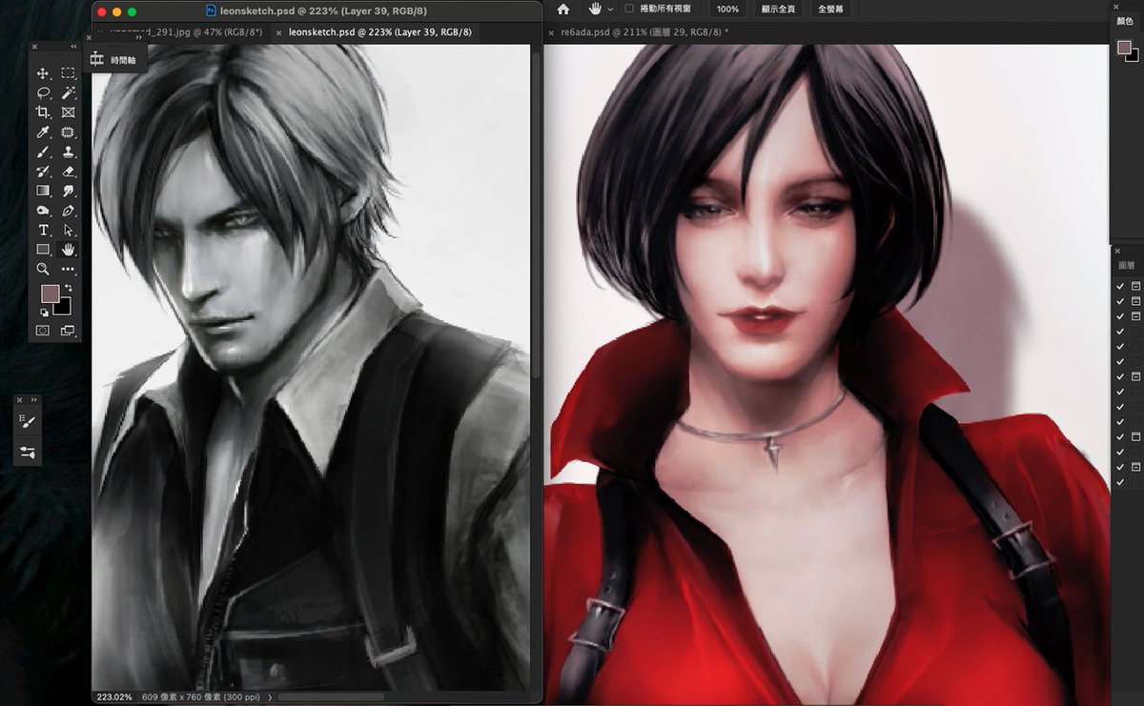Collapse the toolbox with double arrows

pos(73,47)
